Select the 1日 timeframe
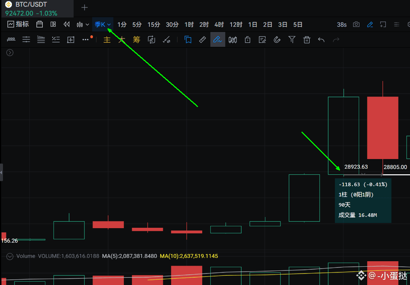 point(253,25)
